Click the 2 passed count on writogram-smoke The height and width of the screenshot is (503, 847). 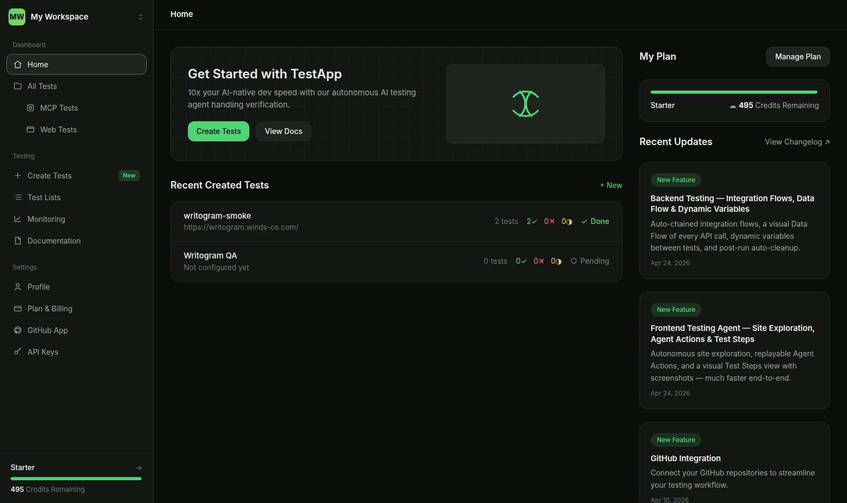click(x=531, y=221)
